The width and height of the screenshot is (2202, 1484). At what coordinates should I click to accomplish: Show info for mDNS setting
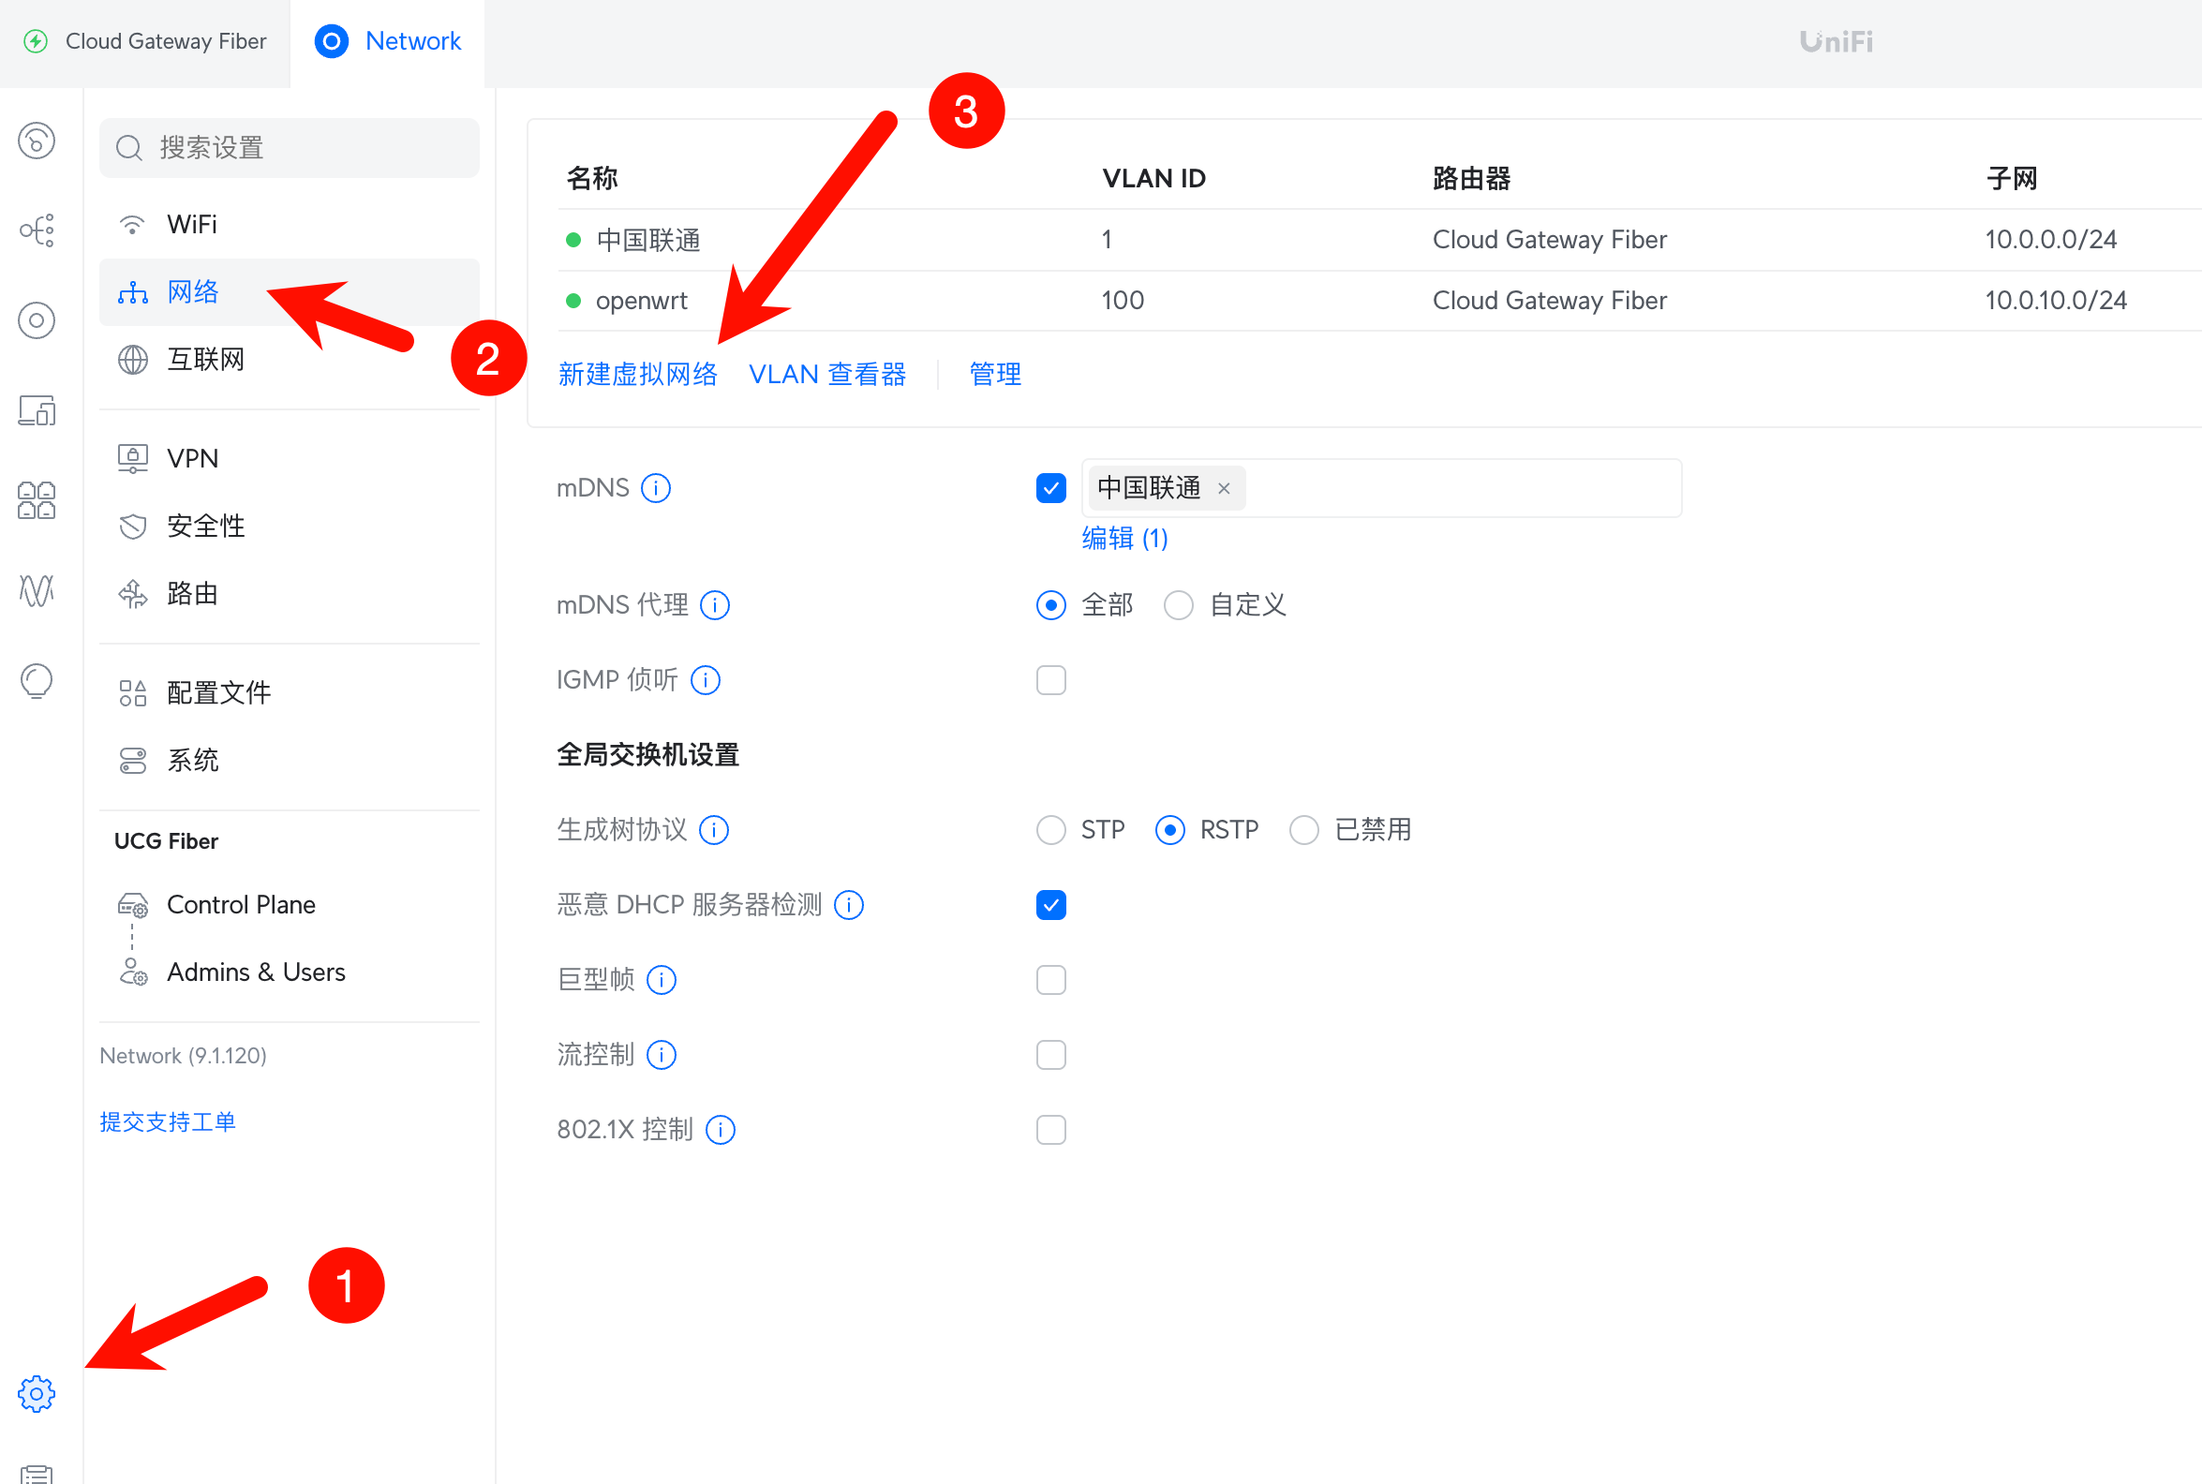click(x=656, y=488)
